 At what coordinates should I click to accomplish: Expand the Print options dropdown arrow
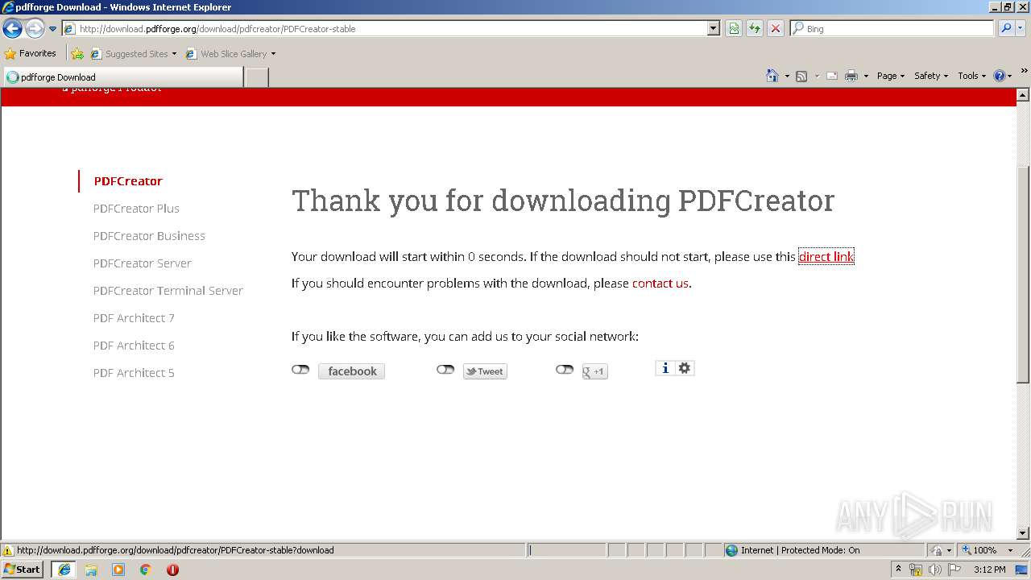tap(866, 76)
